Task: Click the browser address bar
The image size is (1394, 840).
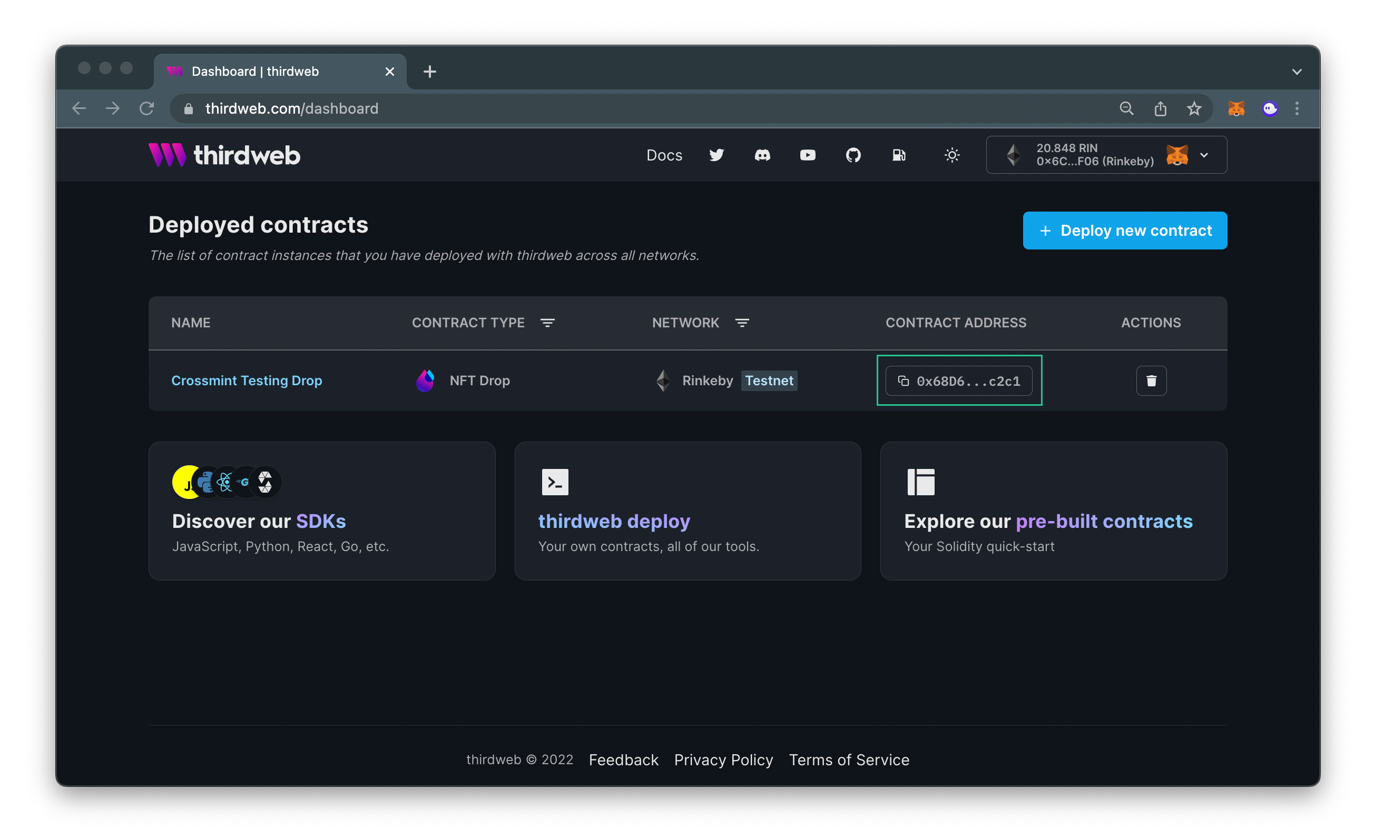Action: (x=622, y=108)
